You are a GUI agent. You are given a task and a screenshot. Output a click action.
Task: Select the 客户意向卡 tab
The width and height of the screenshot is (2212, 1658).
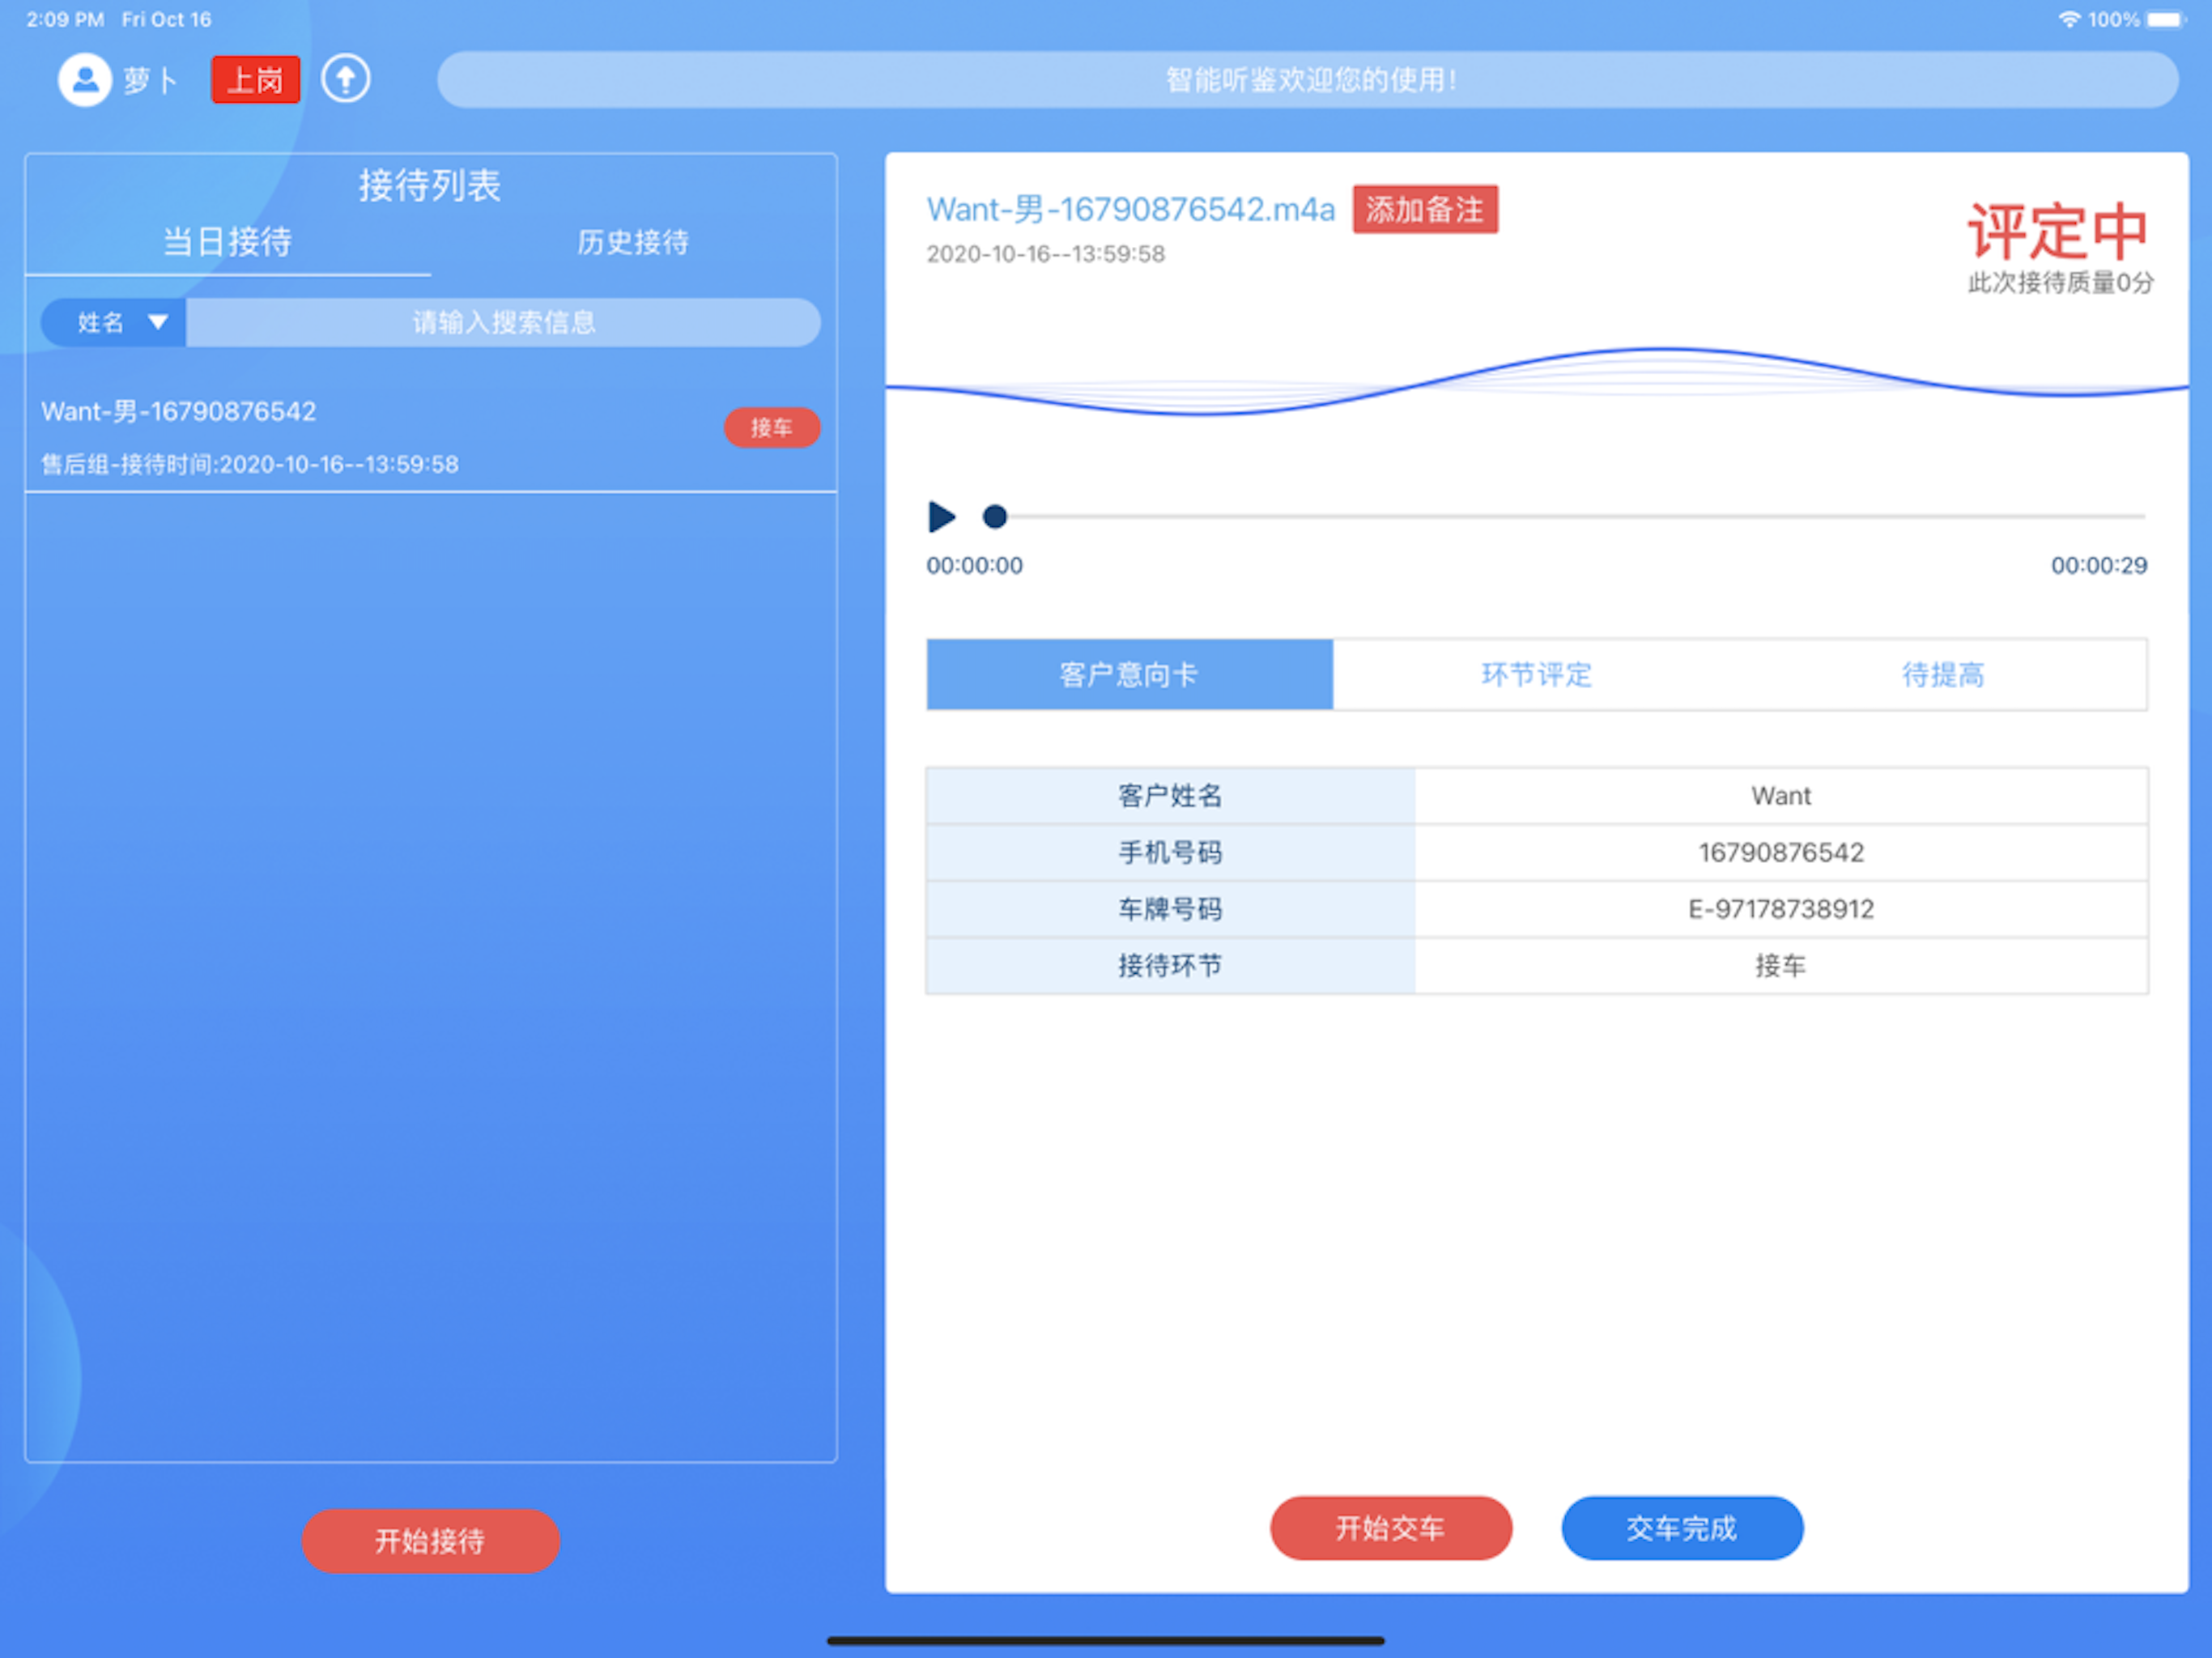(1129, 675)
